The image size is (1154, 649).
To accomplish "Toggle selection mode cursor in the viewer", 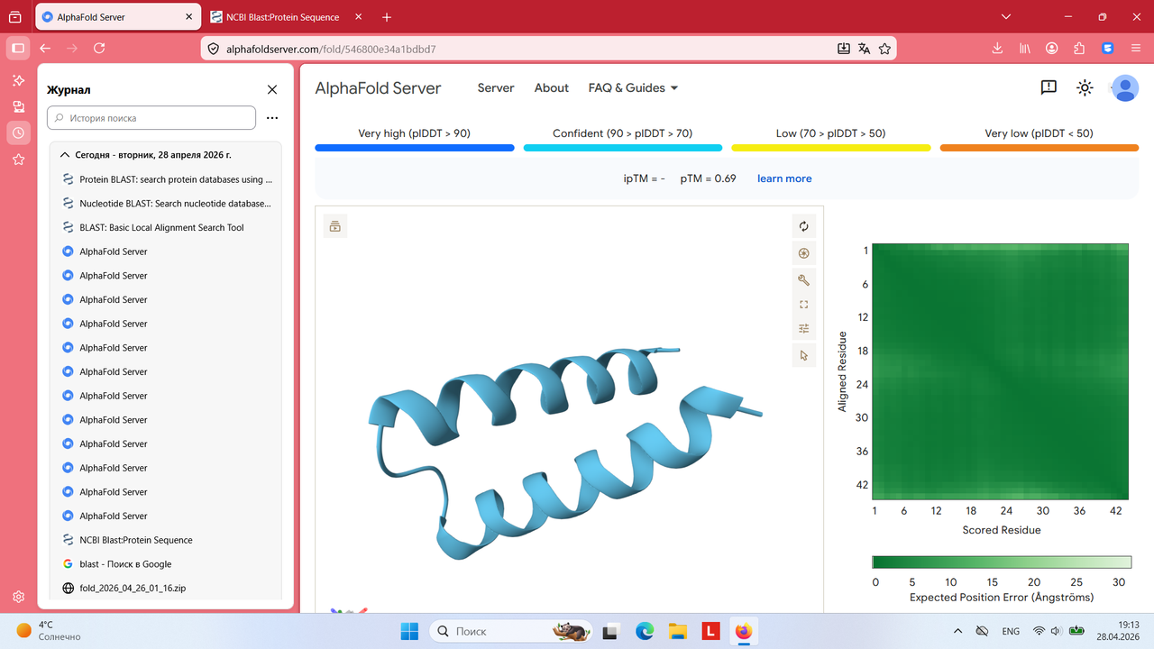I will pyautogui.click(x=804, y=355).
